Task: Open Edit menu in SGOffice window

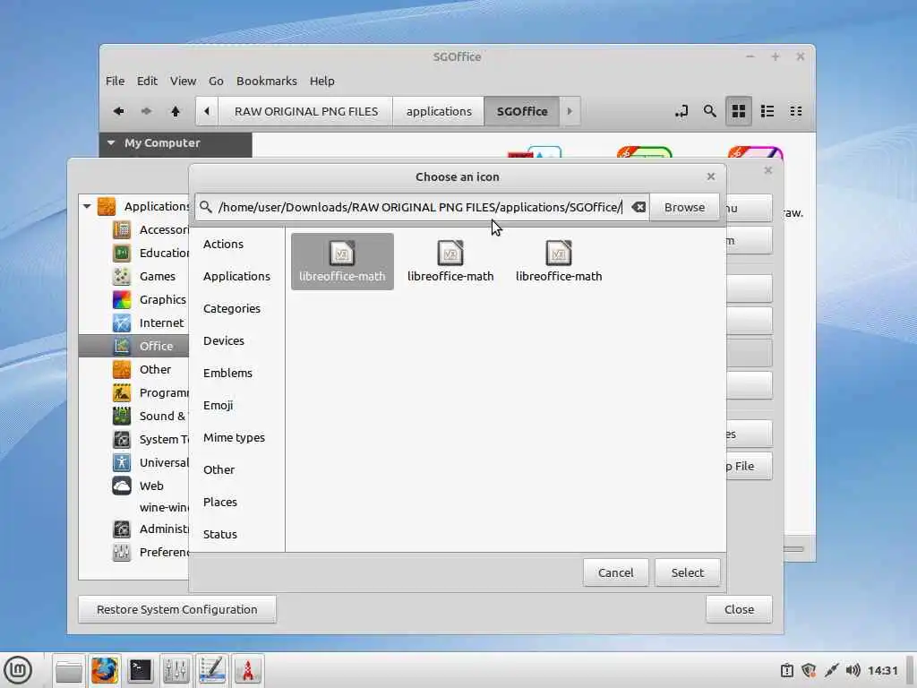Action: pos(147,81)
